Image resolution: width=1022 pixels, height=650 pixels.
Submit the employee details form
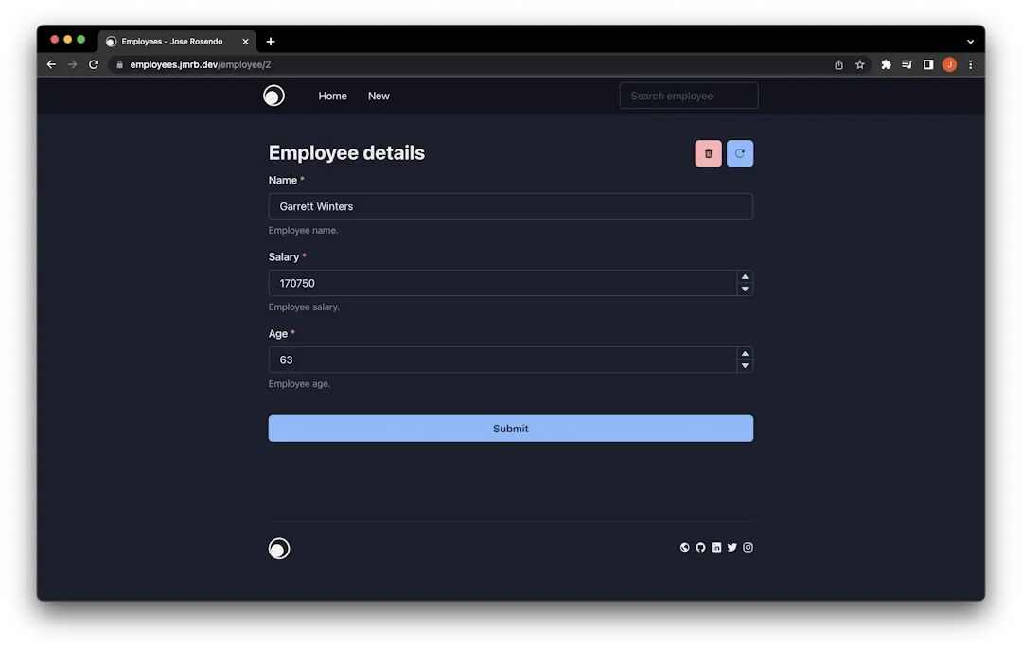coord(511,429)
